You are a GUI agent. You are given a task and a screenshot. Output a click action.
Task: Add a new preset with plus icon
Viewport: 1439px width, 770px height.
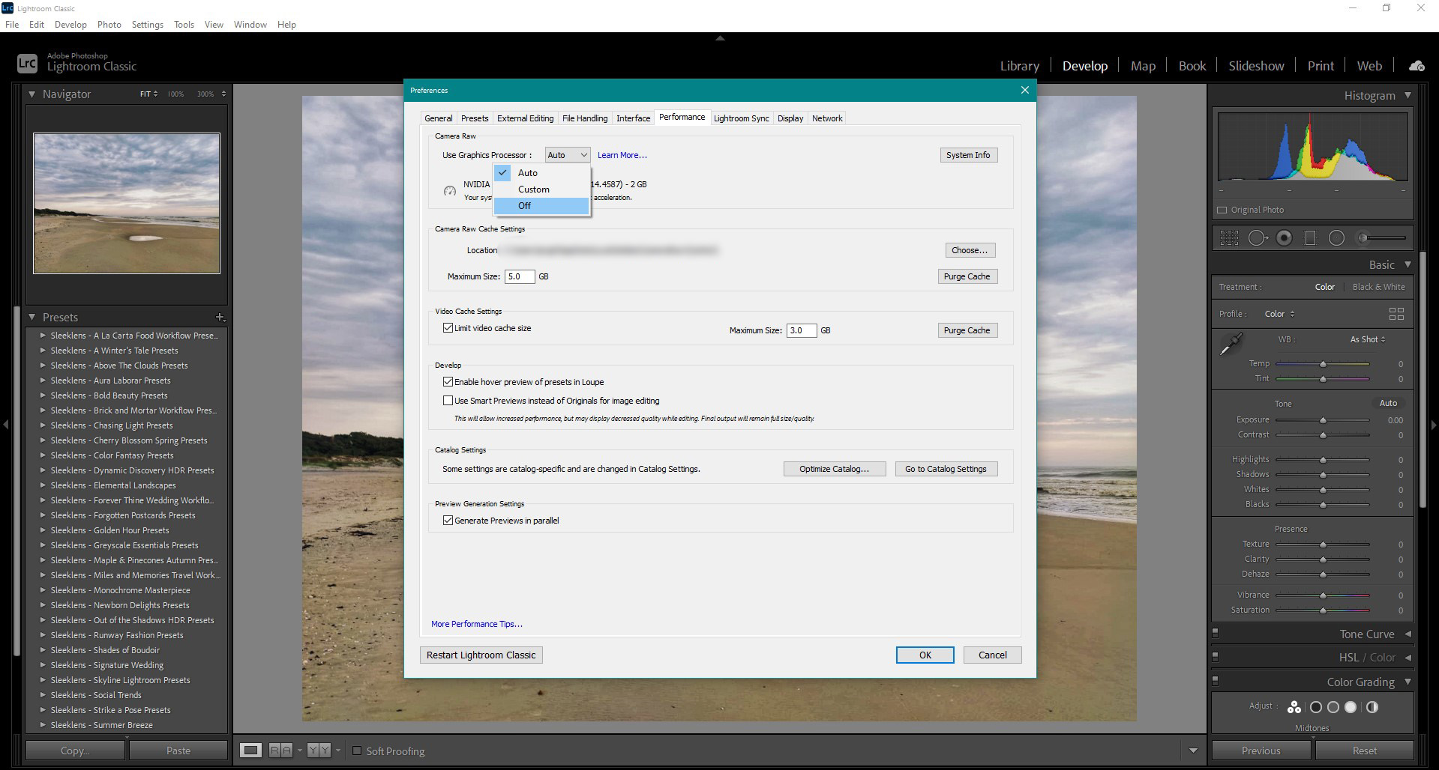pos(220,318)
